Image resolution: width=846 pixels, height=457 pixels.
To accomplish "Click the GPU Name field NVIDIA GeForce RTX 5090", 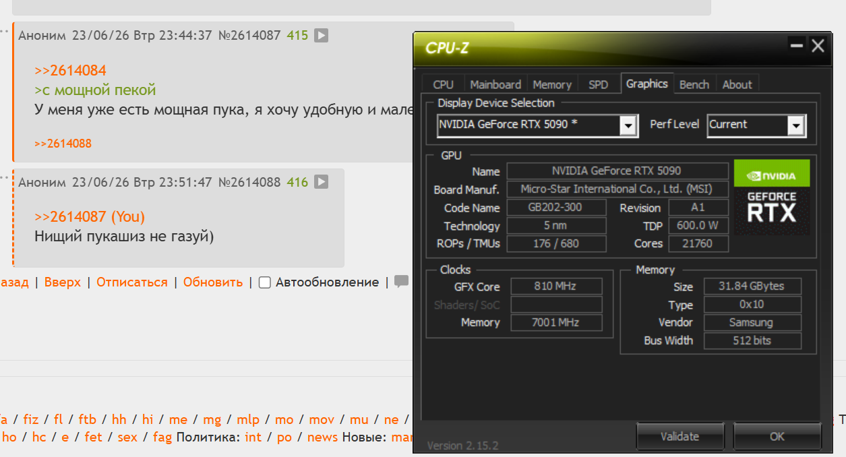I will click(x=617, y=171).
